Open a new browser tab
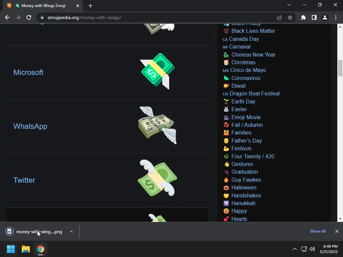 coord(90,6)
